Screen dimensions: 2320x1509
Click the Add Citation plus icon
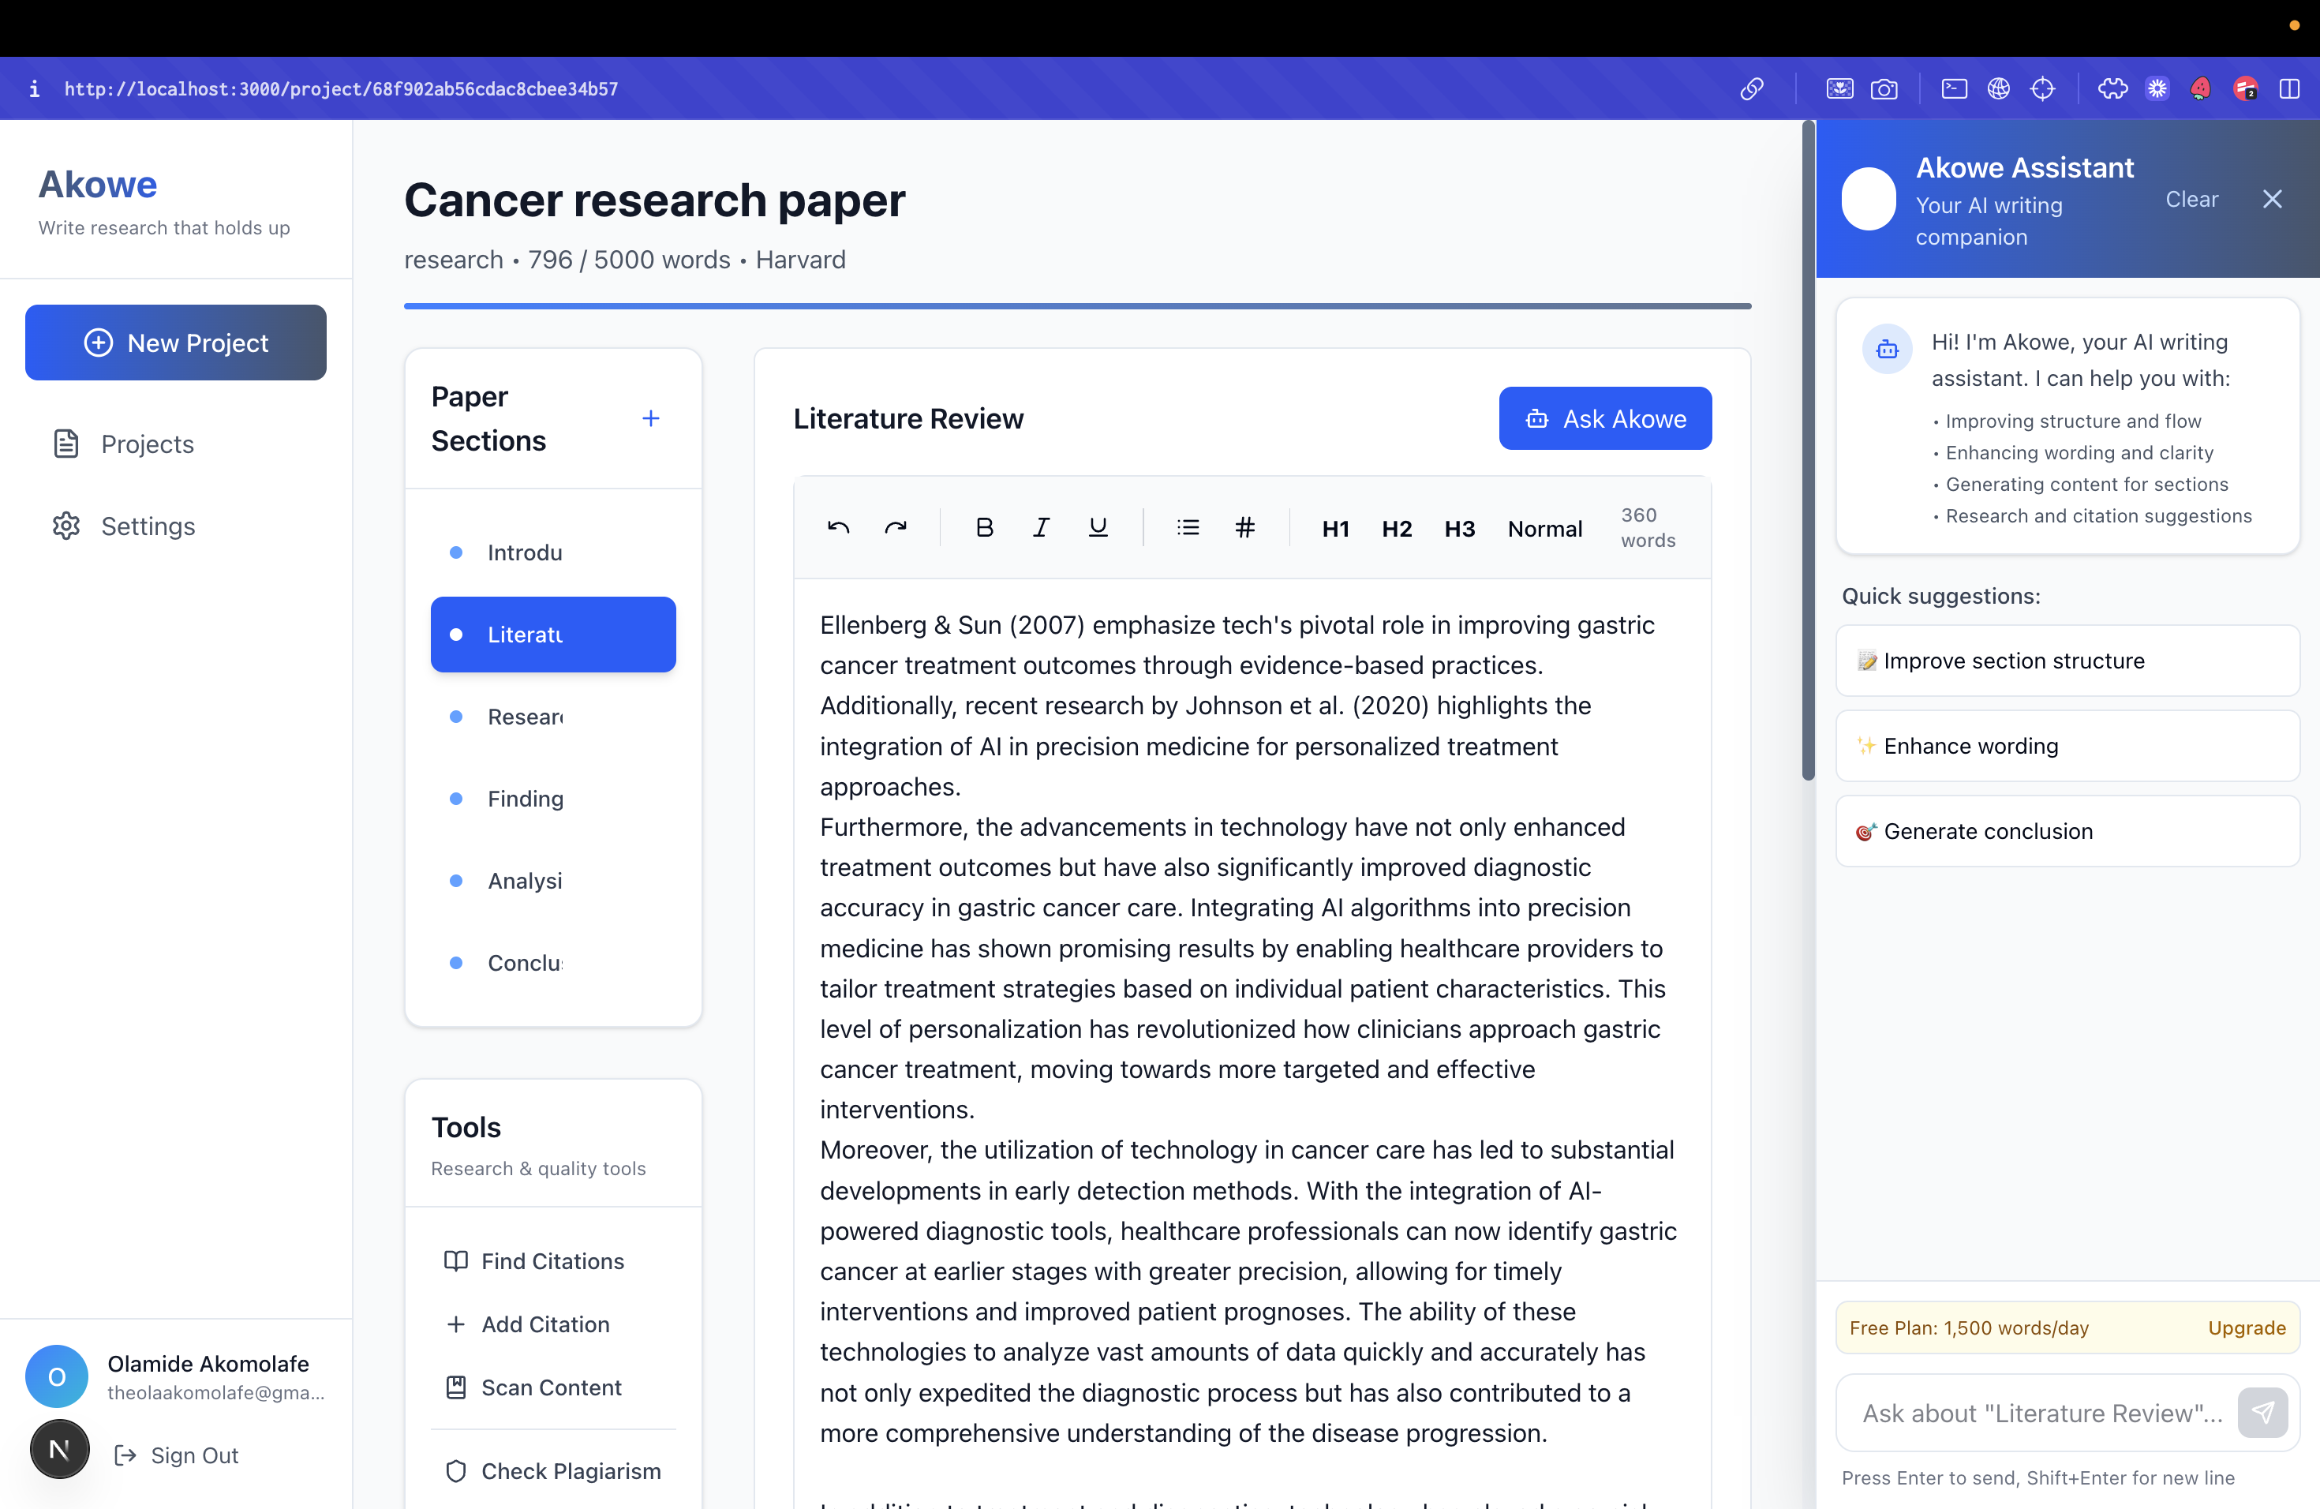tap(457, 1324)
